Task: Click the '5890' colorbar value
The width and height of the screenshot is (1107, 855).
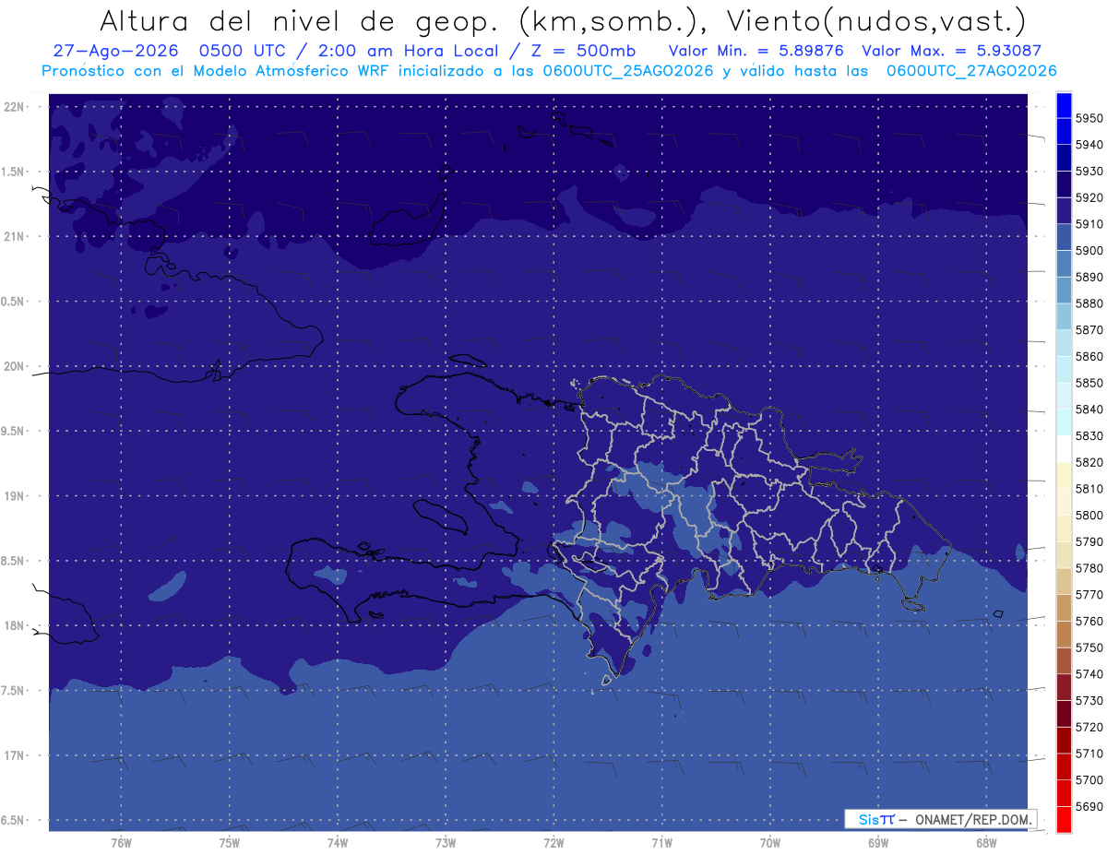Action: pos(1089,277)
